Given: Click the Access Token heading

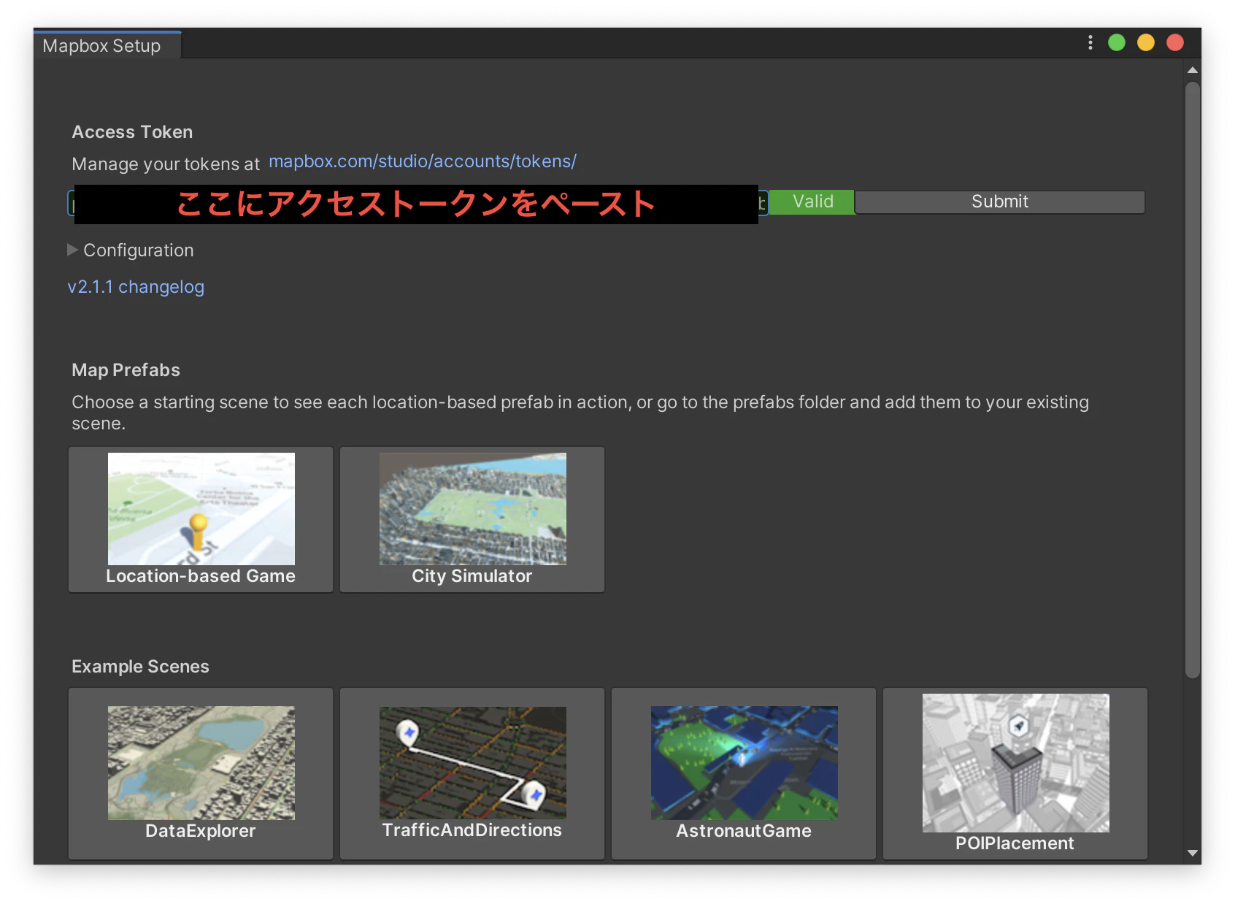Looking at the screenshot, I should click(132, 132).
